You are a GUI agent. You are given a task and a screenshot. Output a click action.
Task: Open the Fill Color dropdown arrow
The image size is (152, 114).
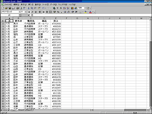pyautogui.click(x=88, y=12)
